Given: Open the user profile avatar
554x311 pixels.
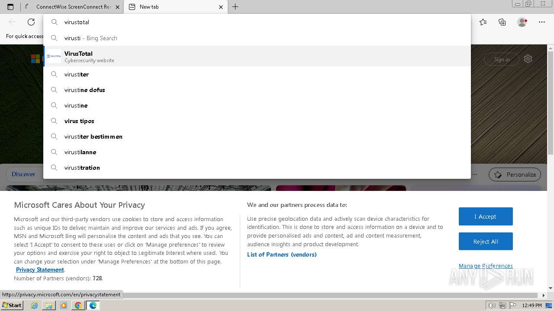Looking at the screenshot, I should pos(522,22).
